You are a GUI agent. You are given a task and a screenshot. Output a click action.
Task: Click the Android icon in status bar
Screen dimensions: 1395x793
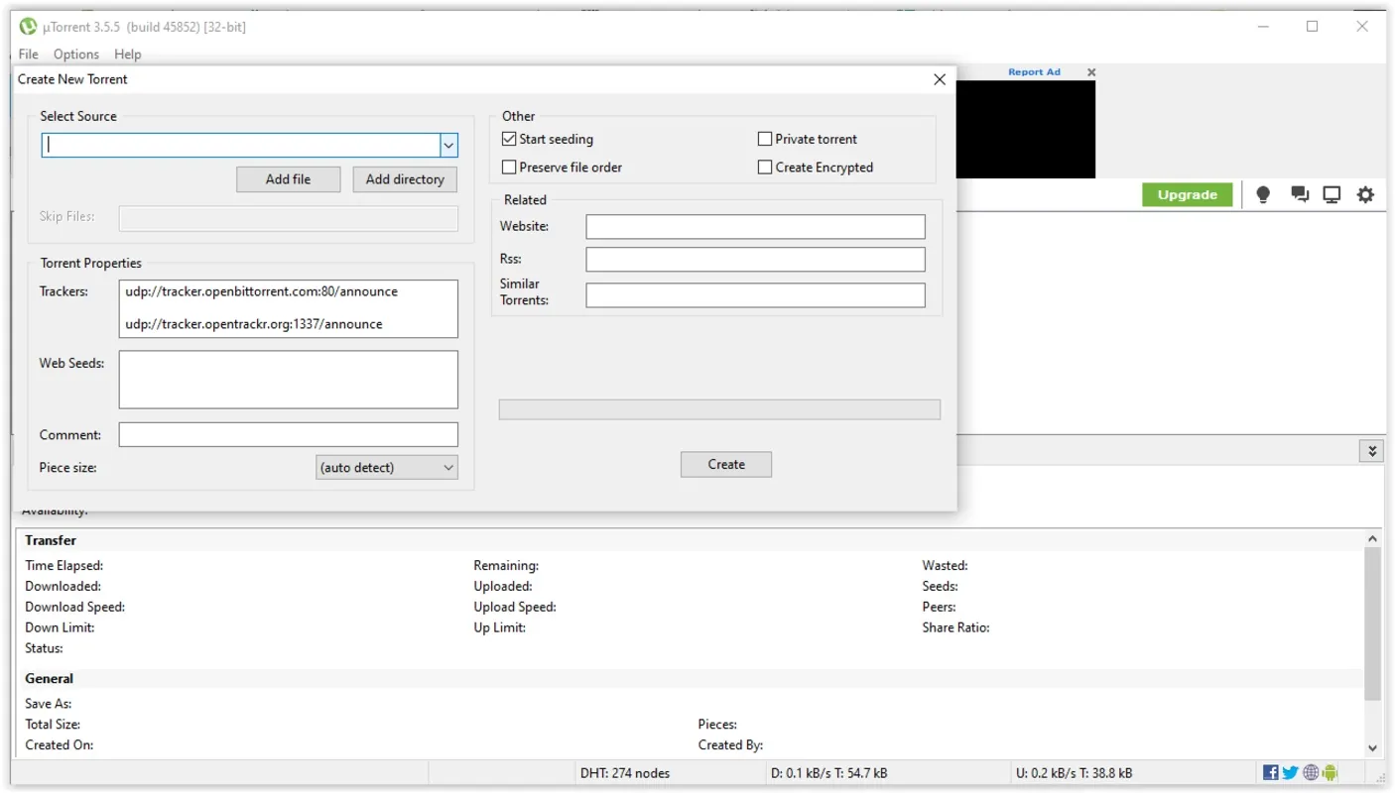pyautogui.click(x=1331, y=773)
